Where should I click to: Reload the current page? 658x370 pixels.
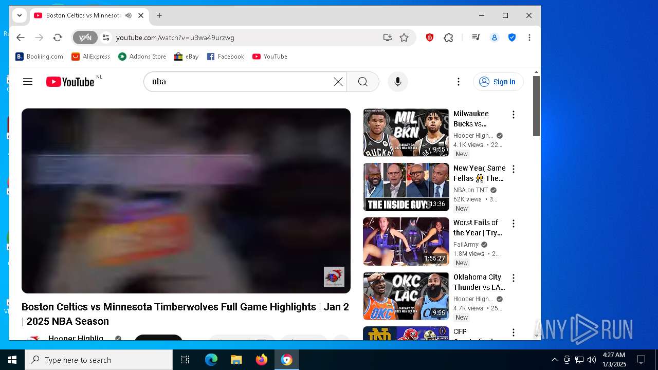point(58,38)
